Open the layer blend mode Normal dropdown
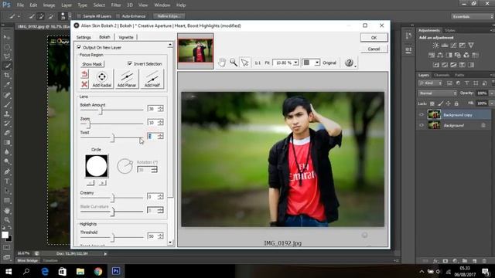 coord(438,93)
